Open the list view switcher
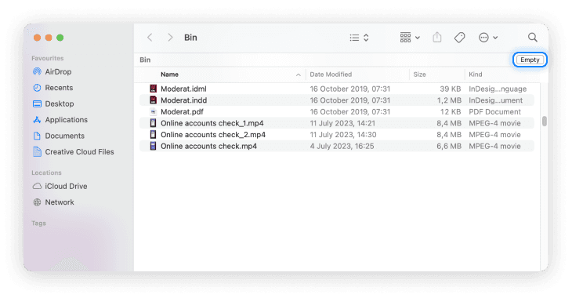Viewport: 572px width, 298px height. pos(360,38)
